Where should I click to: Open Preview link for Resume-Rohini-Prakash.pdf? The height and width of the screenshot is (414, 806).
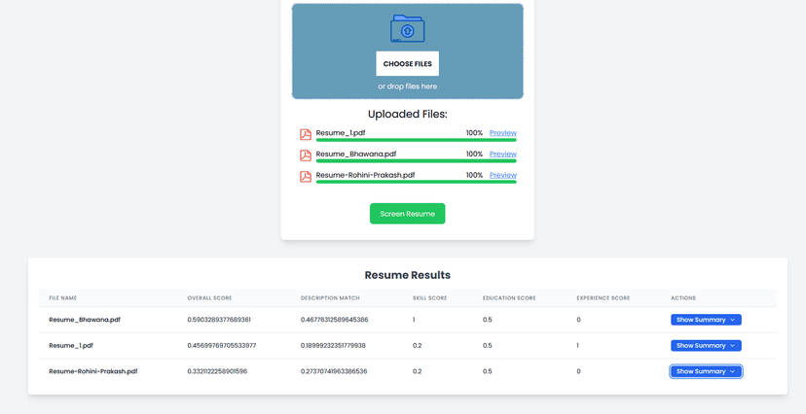coord(502,176)
